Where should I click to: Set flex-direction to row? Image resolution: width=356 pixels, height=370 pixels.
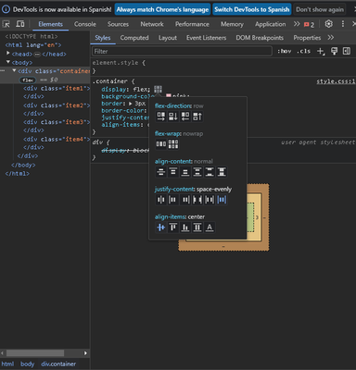pos(161,117)
